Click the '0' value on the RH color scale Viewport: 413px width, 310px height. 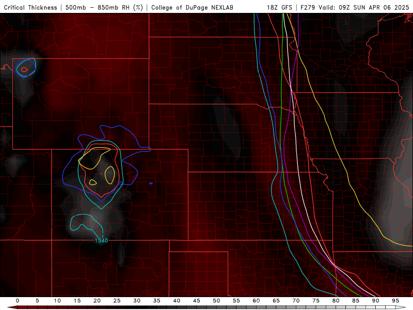18,301
